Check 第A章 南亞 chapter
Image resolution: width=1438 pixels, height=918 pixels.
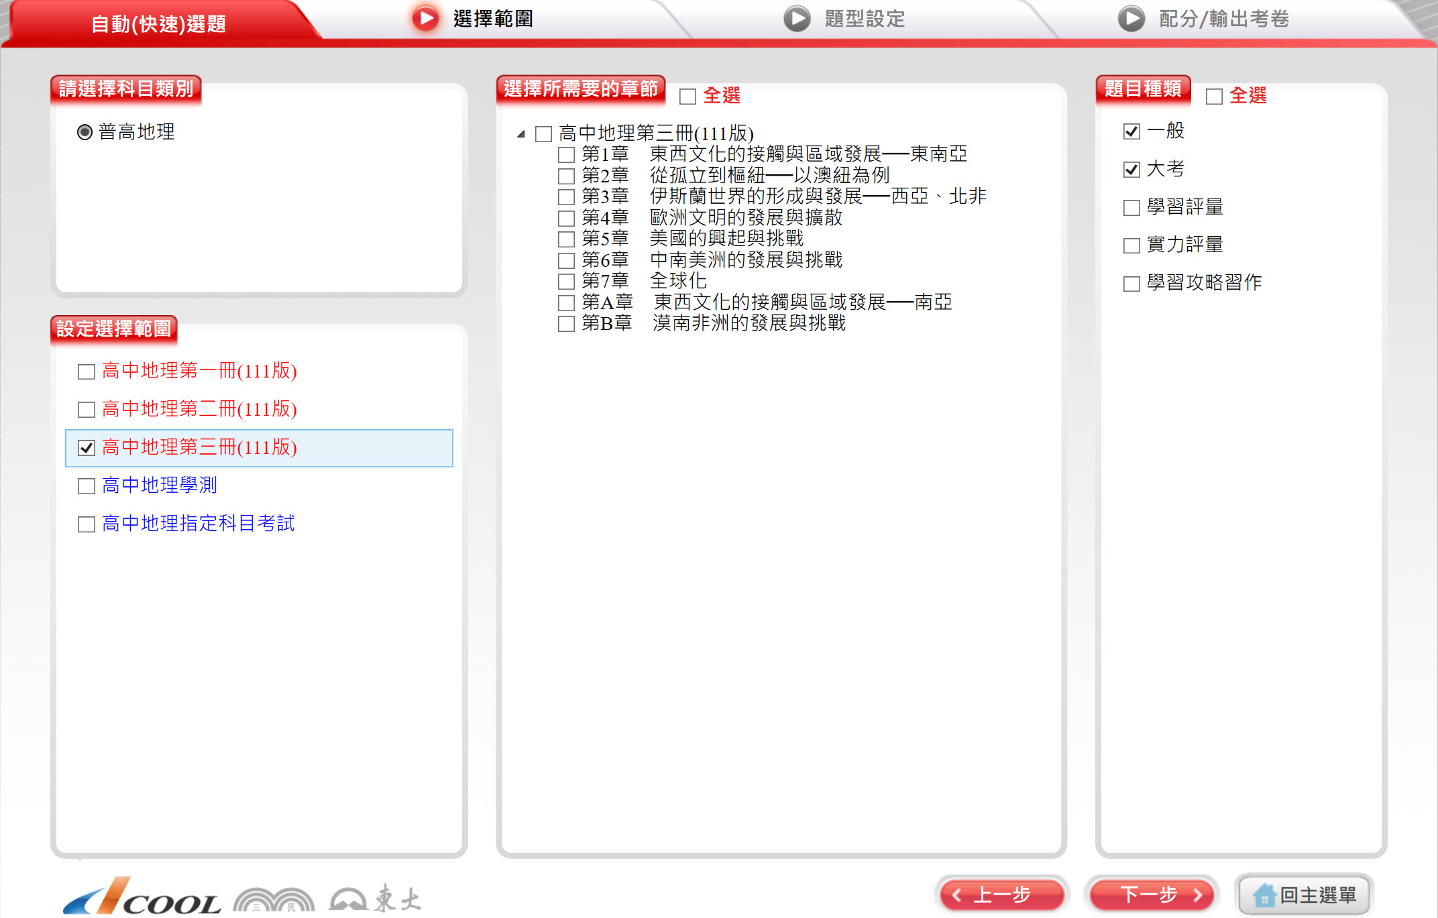click(x=567, y=303)
